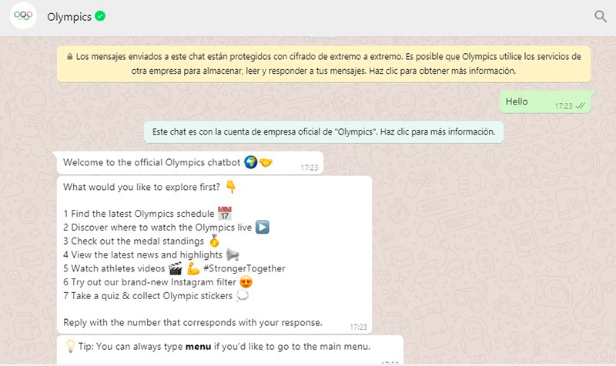Click the 17:23 timestamp on the Hello bubble
Viewport: 616px width, 366px height.
pos(564,106)
